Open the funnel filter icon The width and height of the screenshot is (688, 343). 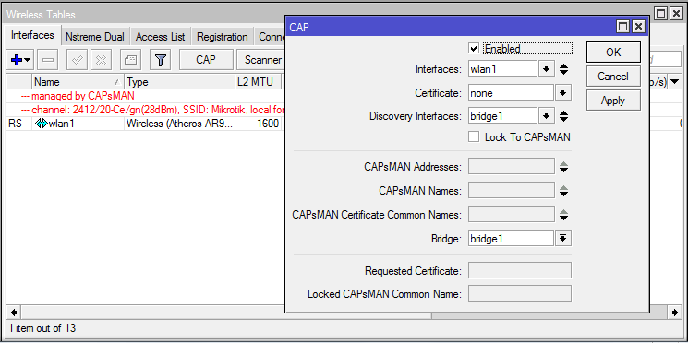tap(160, 60)
